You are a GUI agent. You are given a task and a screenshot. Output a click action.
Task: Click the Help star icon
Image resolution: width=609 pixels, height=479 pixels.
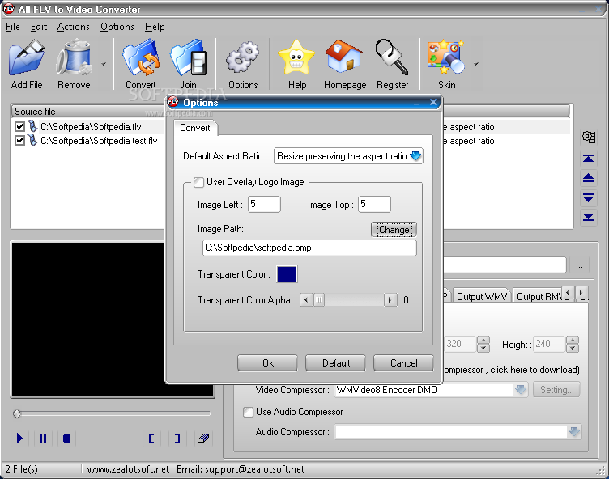(296, 57)
